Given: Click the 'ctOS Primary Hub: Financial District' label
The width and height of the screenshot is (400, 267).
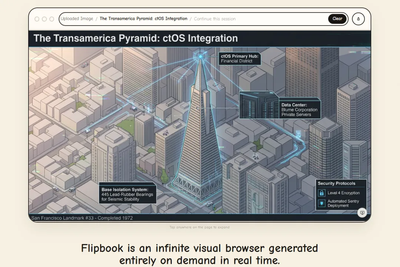Looking at the screenshot, I should 240,59.
